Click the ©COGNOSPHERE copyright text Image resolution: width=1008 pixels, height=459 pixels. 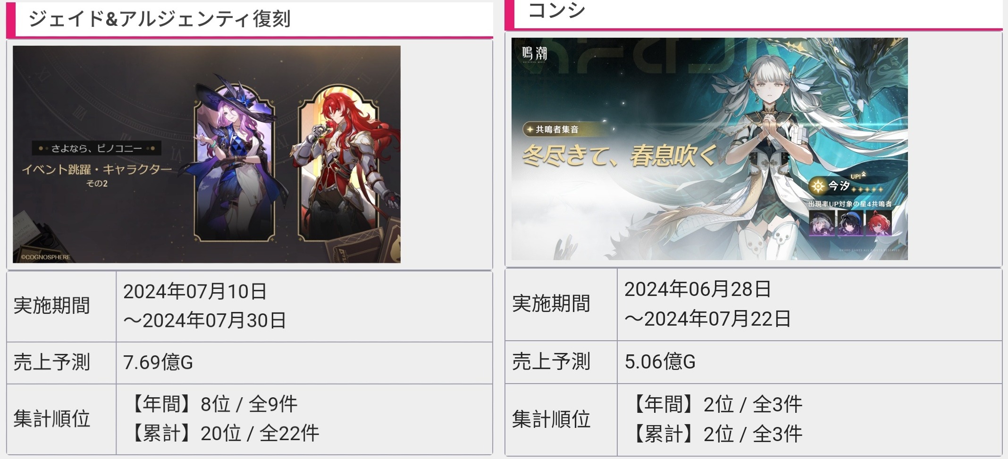[x=45, y=257]
